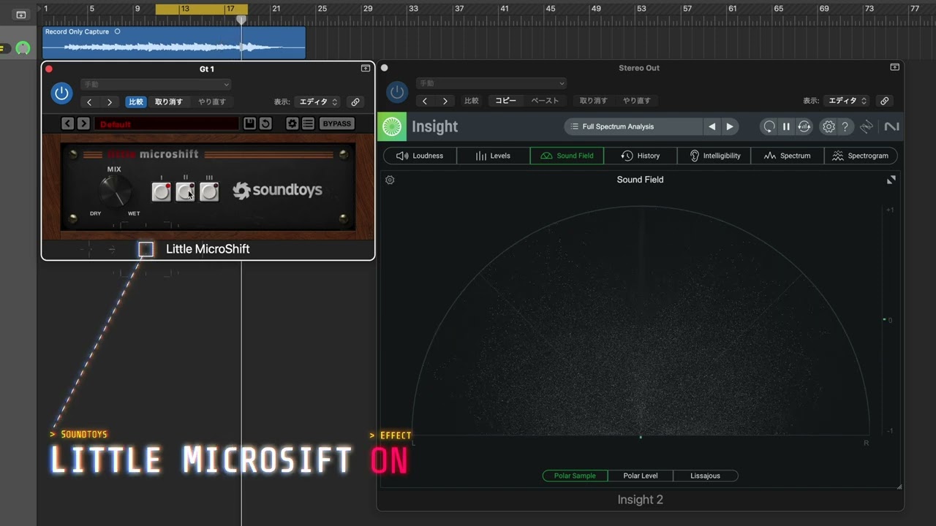Click the Insight reset meters circular icon
Viewport: 936px width, 526px height.
[x=769, y=126]
